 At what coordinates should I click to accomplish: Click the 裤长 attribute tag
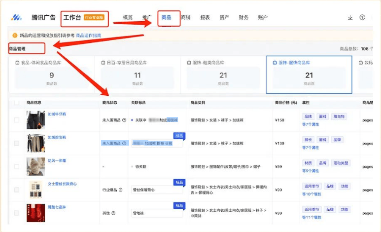pyautogui.click(x=308, y=140)
